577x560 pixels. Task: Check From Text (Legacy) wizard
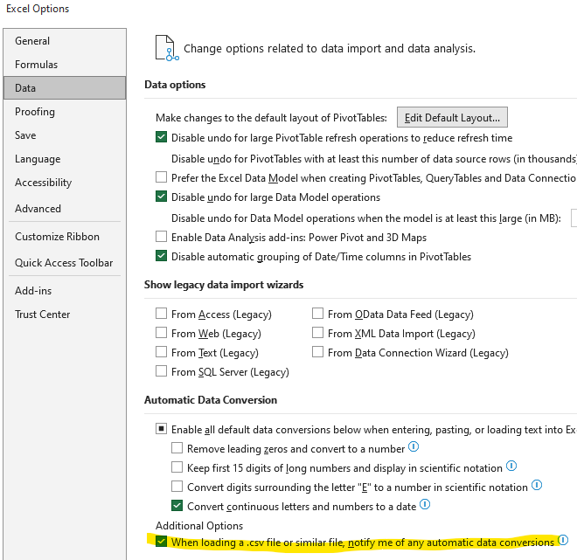pos(161,352)
